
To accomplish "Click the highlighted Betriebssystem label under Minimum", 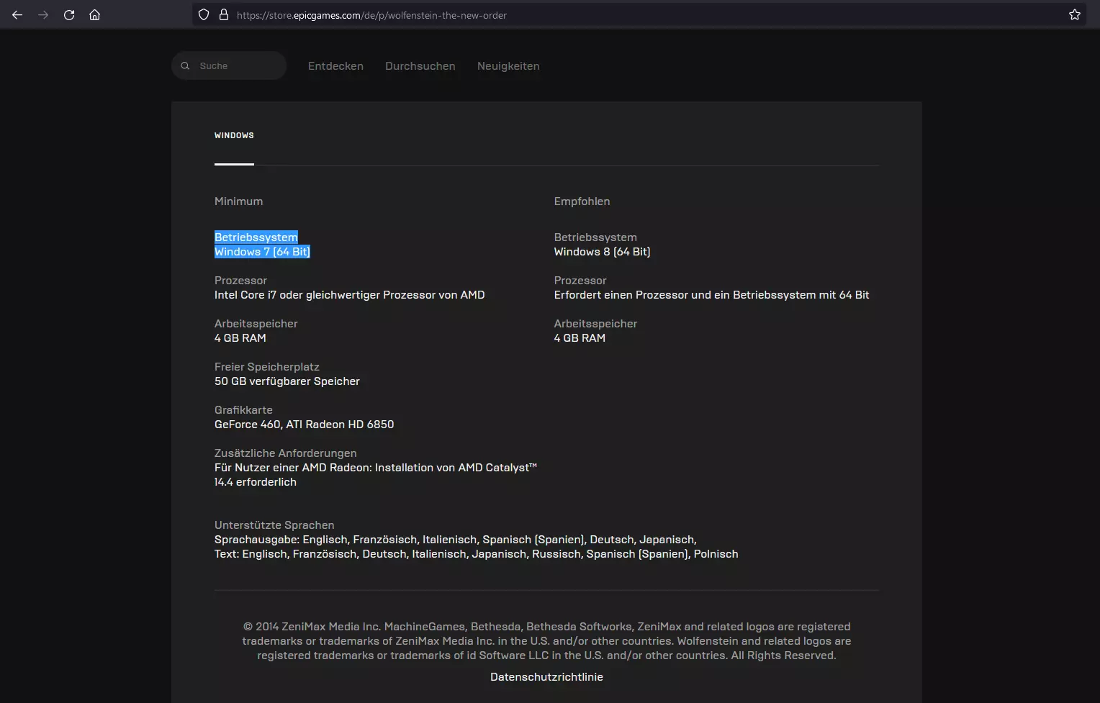I will pyautogui.click(x=256, y=237).
